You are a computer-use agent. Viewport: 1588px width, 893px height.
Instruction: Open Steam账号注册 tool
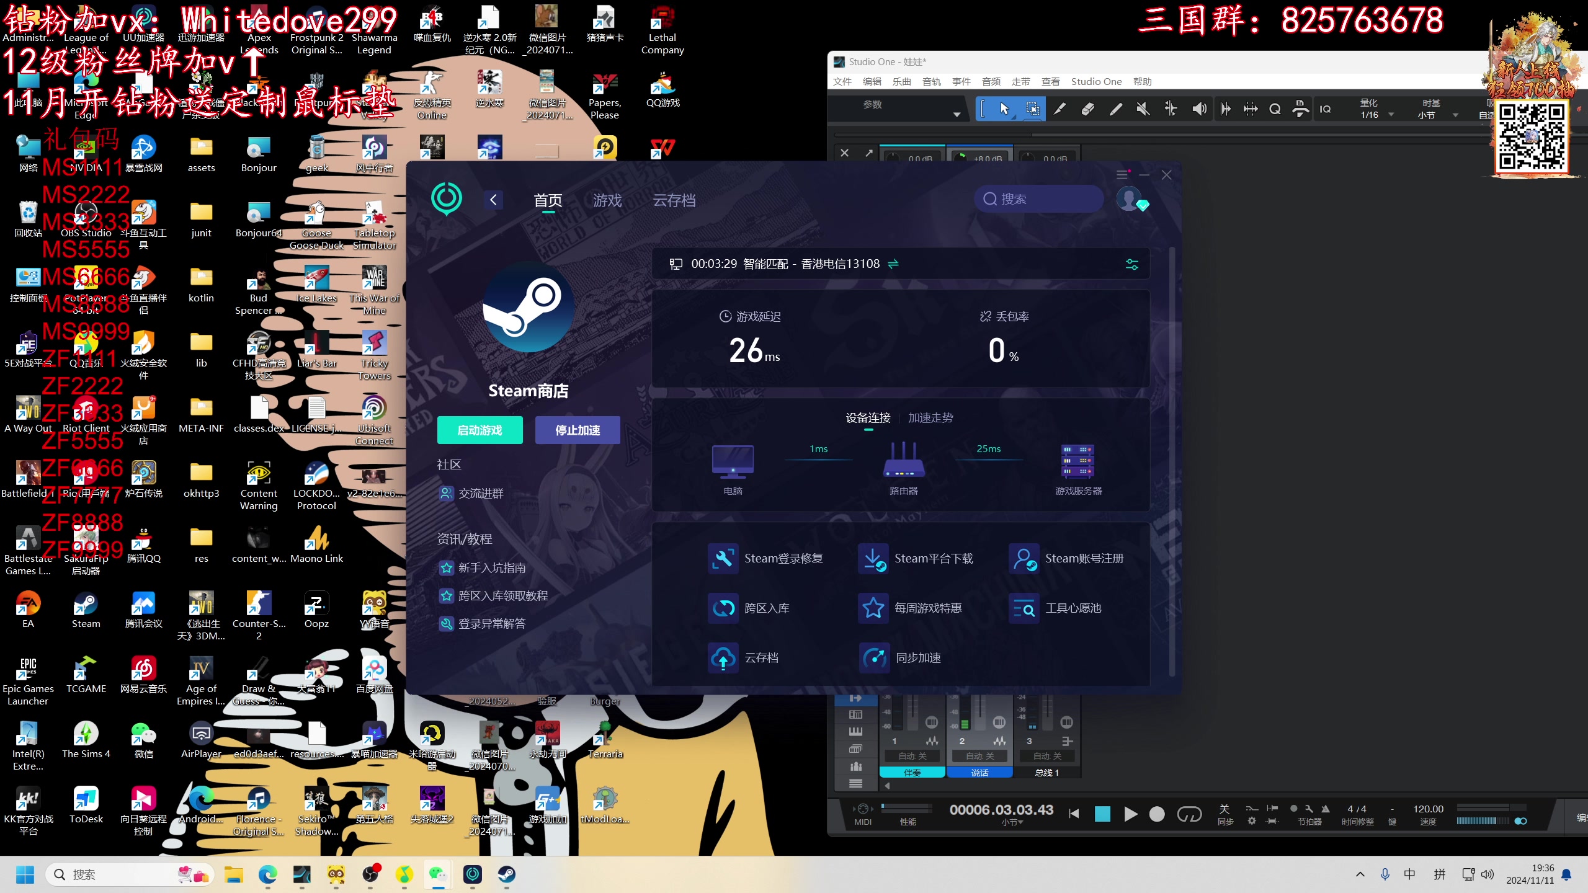coord(1066,558)
